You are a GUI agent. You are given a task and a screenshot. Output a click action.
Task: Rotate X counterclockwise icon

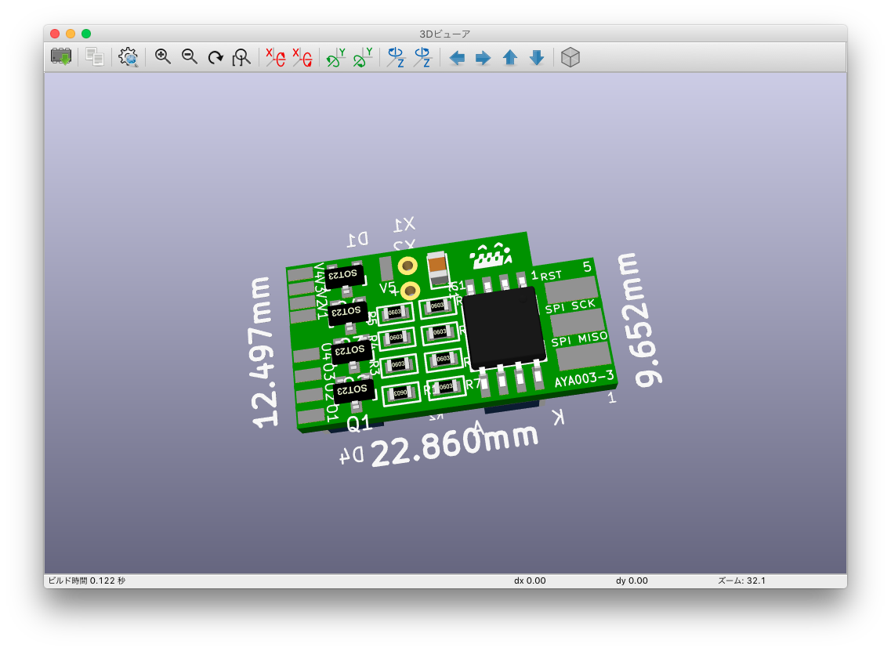point(302,57)
